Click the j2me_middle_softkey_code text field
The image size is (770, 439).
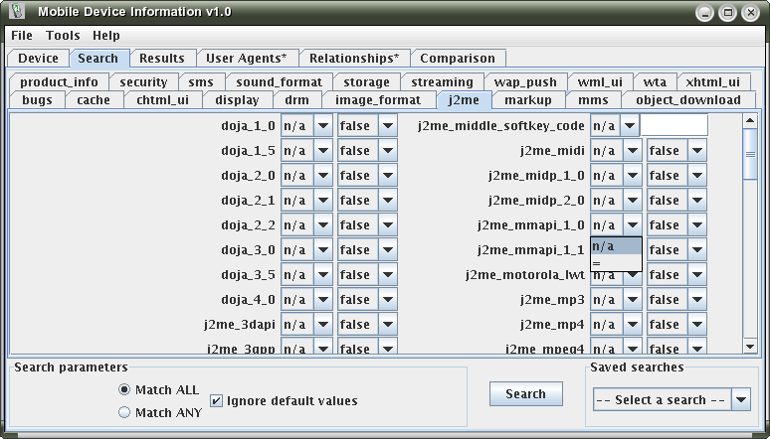point(674,126)
